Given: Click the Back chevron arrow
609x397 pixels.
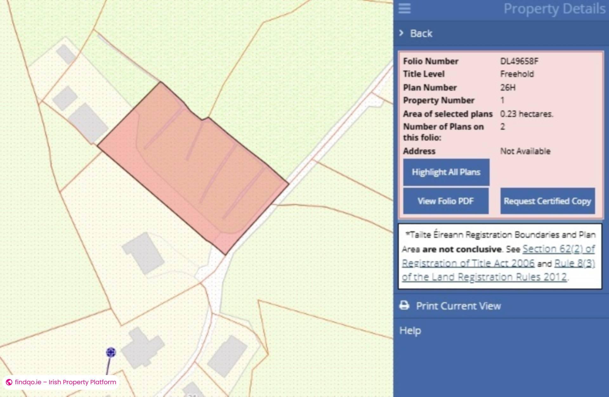Looking at the screenshot, I should coord(402,33).
